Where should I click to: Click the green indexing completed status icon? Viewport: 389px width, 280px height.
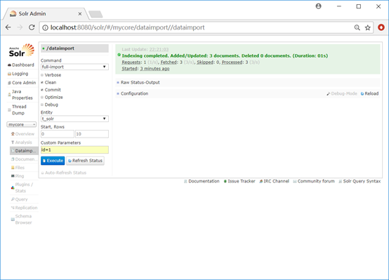coord(119,55)
